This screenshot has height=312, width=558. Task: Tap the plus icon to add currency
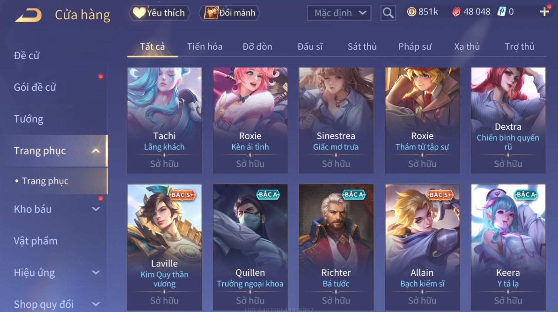544,12
